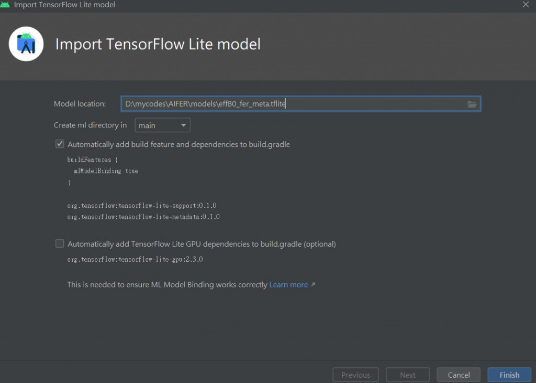Open the Learn more link
This screenshot has width=536, height=383.
coord(288,285)
